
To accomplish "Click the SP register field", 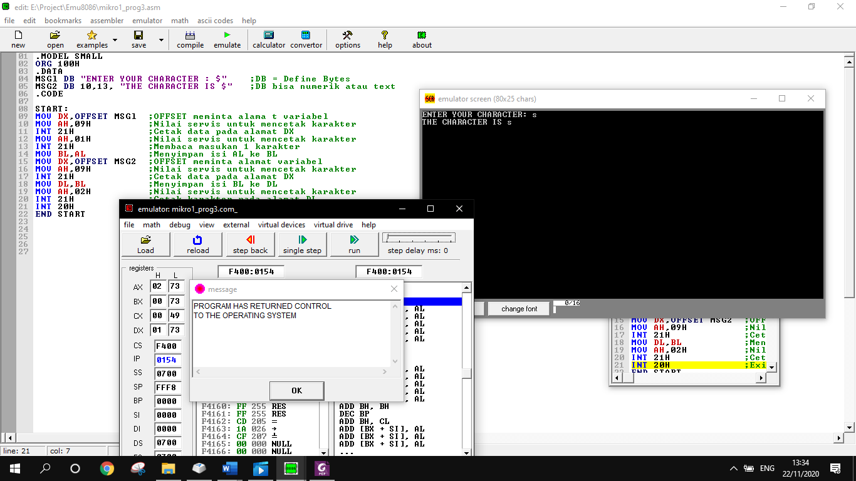I will pyautogui.click(x=167, y=388).
